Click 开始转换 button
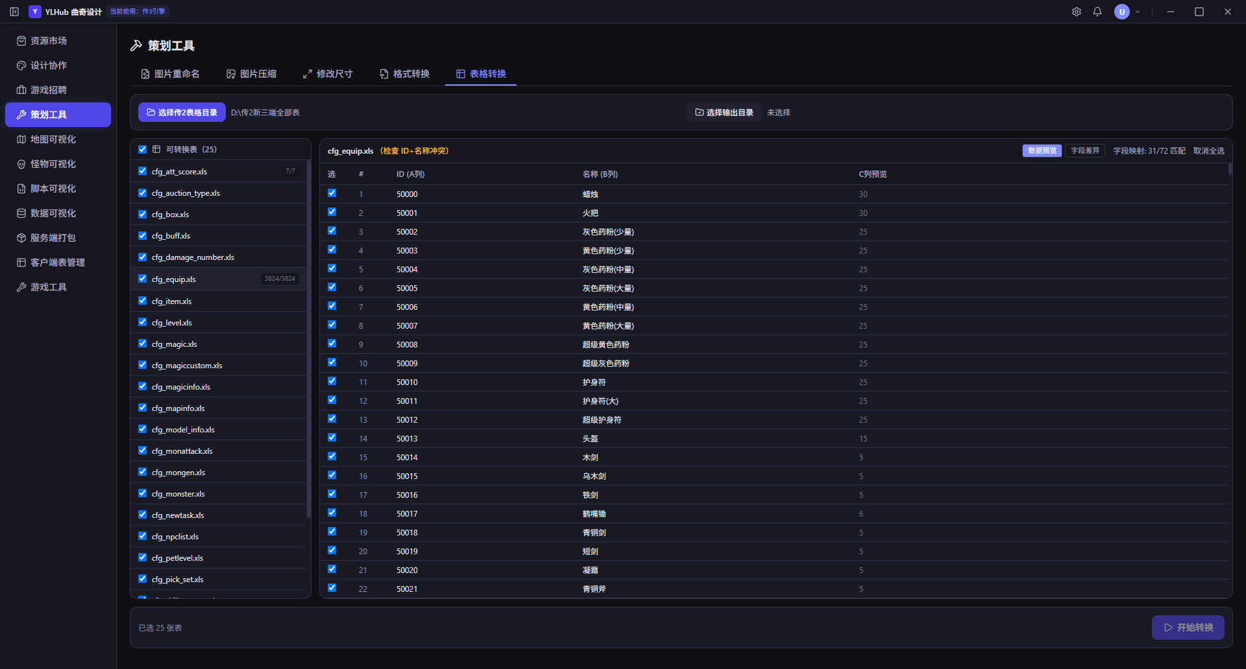 tap(1188, 628)
